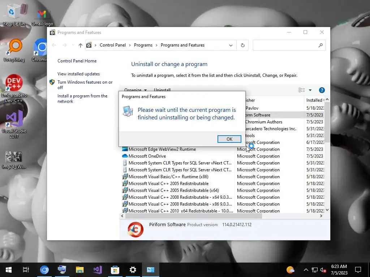The height and width of the screenshot is (277, 370).
Task: Expand address bar history dropdown
Action: pos(231,45)
